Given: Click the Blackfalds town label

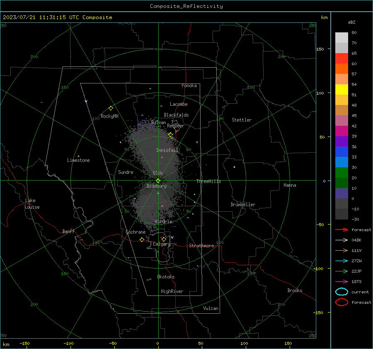Looking at the screenshot, I should coord(176,115).
